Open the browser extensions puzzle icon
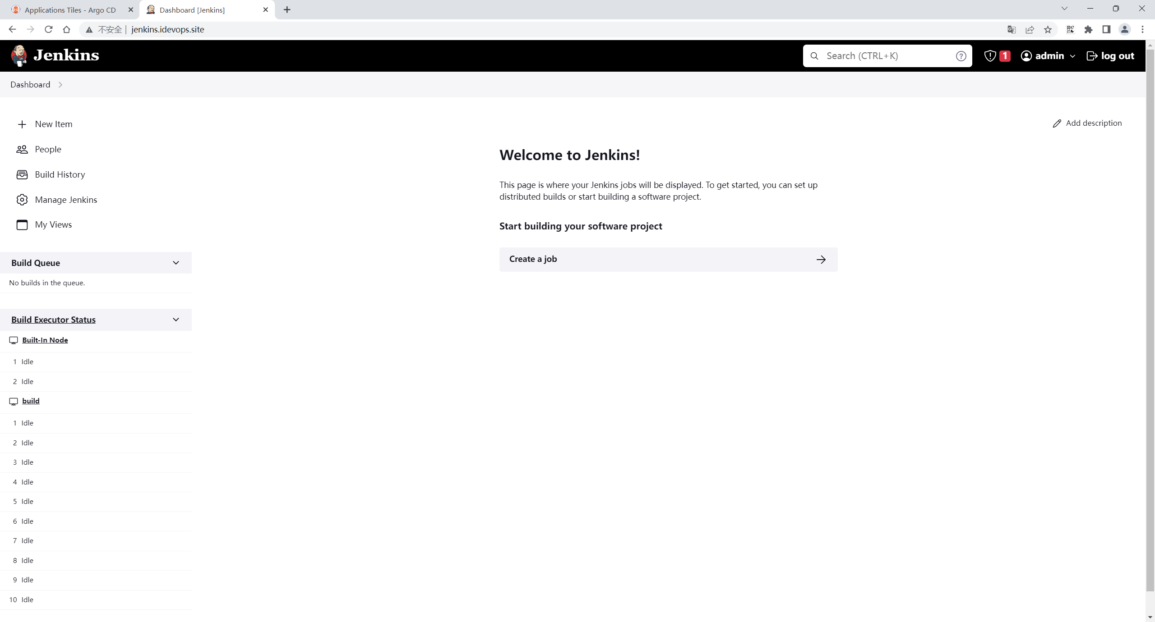1155x622 pixels. (x=1088, y=29)
